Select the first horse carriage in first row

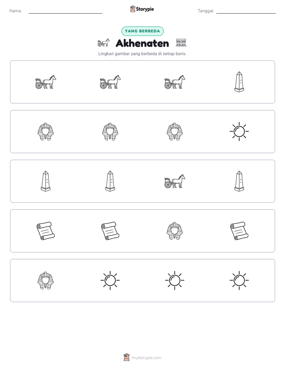(x=46, y=82)
